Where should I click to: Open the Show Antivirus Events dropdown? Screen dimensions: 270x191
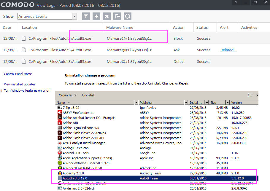click(x=74, y=17)
